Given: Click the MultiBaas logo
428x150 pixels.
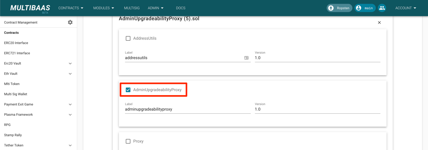Looking at the screenshot, I should (30, 8).
